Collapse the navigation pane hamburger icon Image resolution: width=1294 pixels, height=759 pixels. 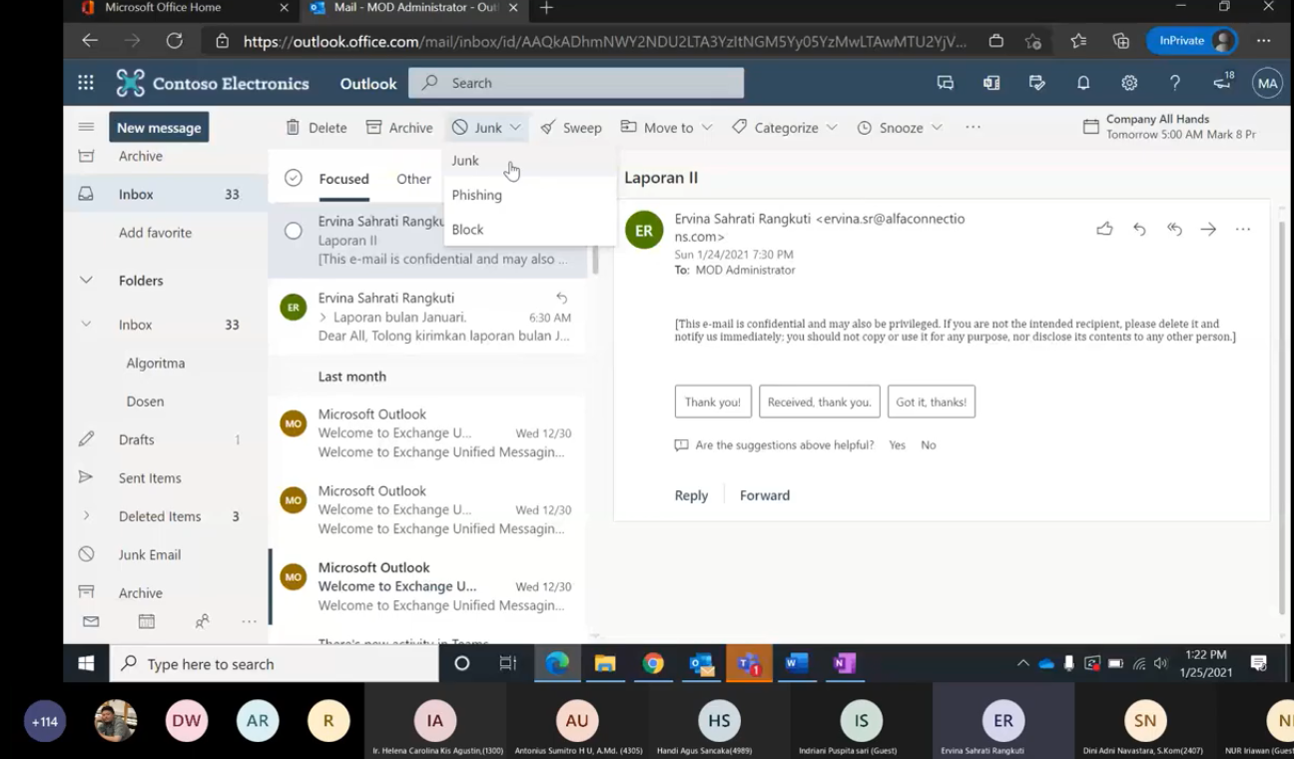pyautogui.click(x=86, y=127)
